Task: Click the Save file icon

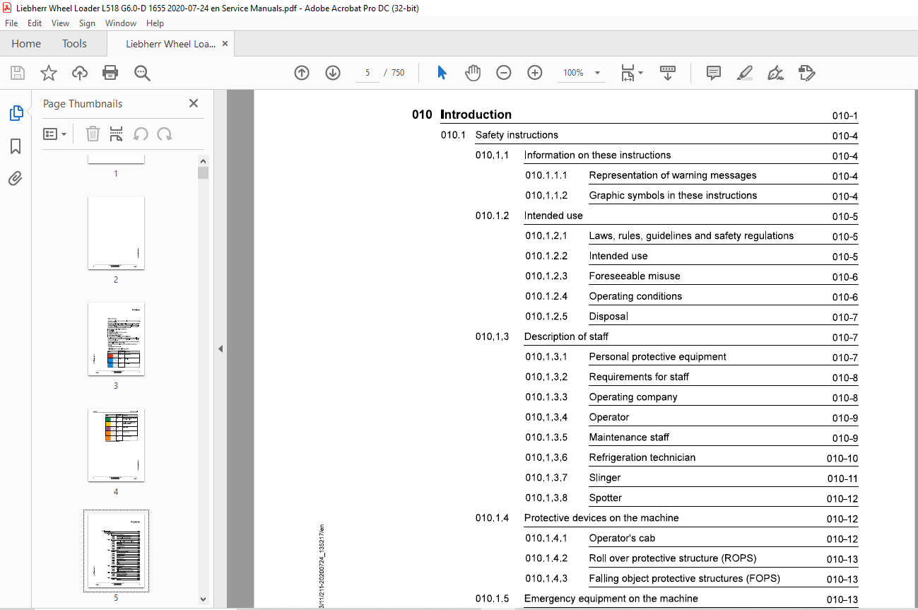Action: pyautogui.click(x=18, y=73)
